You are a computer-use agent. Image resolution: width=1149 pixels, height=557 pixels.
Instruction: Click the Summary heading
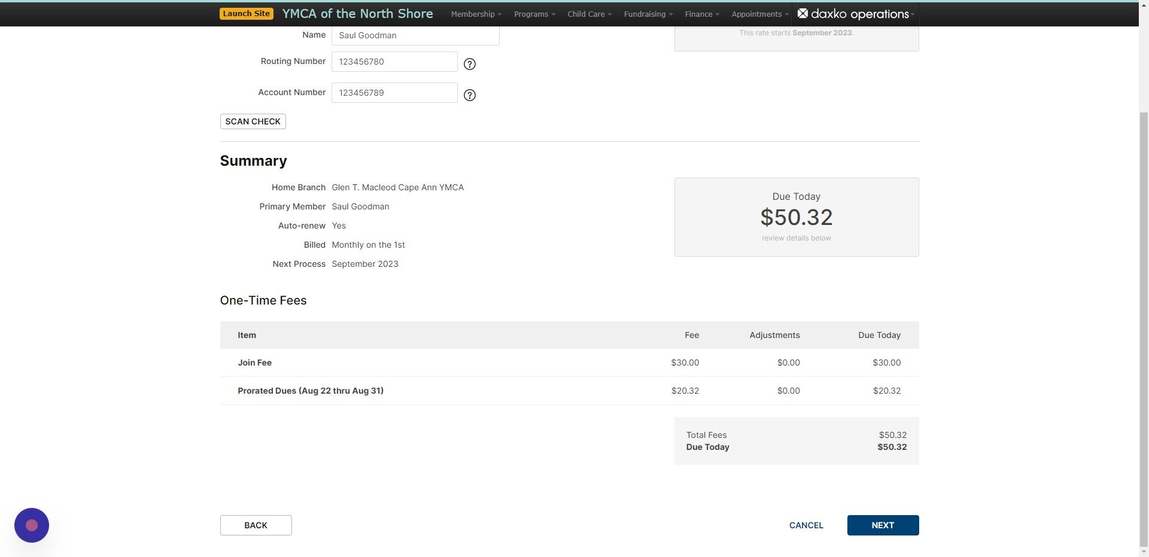(253, 161)
